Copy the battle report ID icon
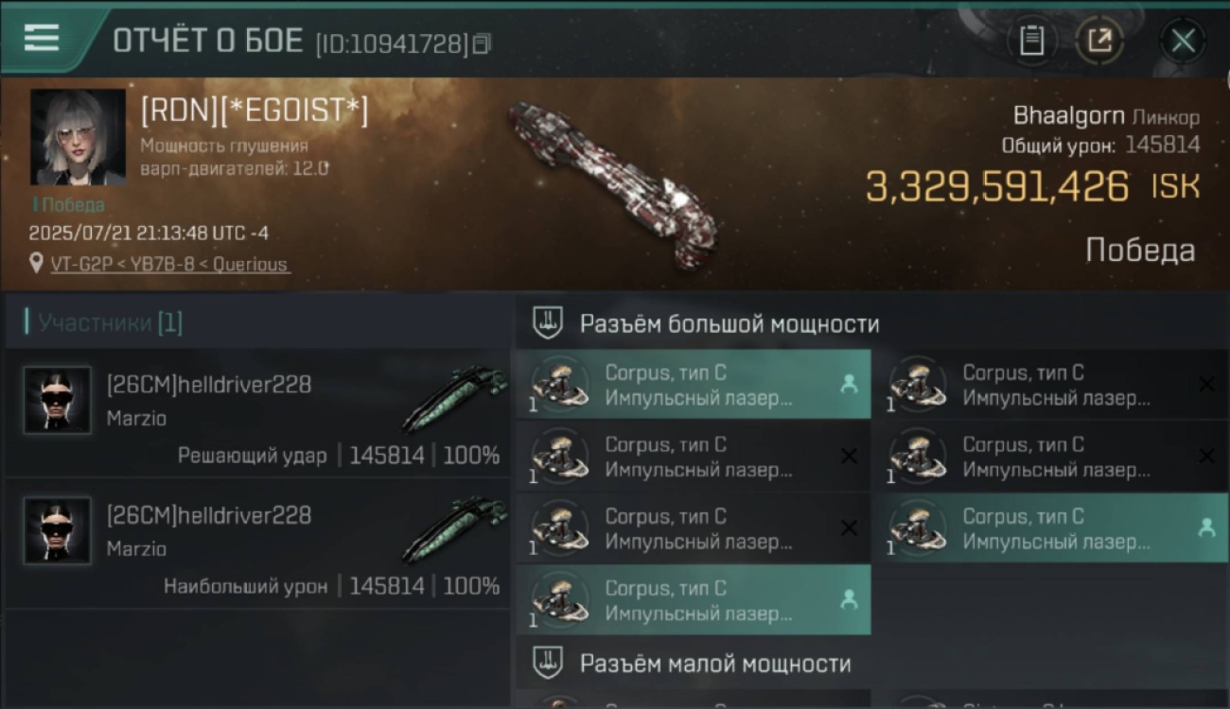 pyautogui.click(x=482, y=43)
